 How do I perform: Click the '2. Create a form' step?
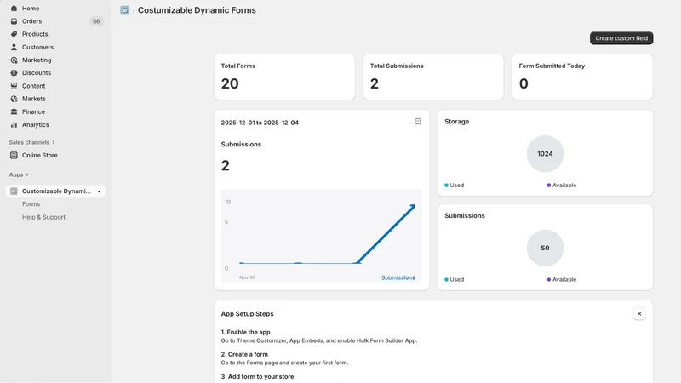[x=244, y=354]
